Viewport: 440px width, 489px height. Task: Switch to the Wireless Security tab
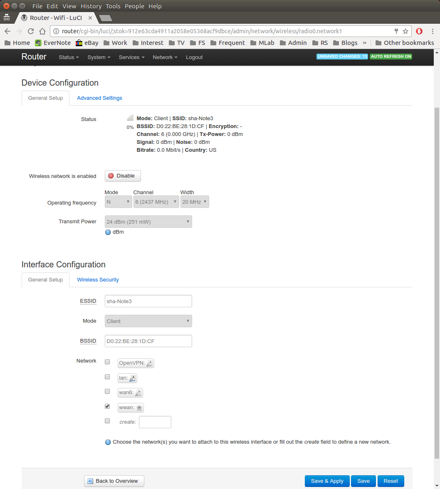pyautogui.click(x=98, y=280)
